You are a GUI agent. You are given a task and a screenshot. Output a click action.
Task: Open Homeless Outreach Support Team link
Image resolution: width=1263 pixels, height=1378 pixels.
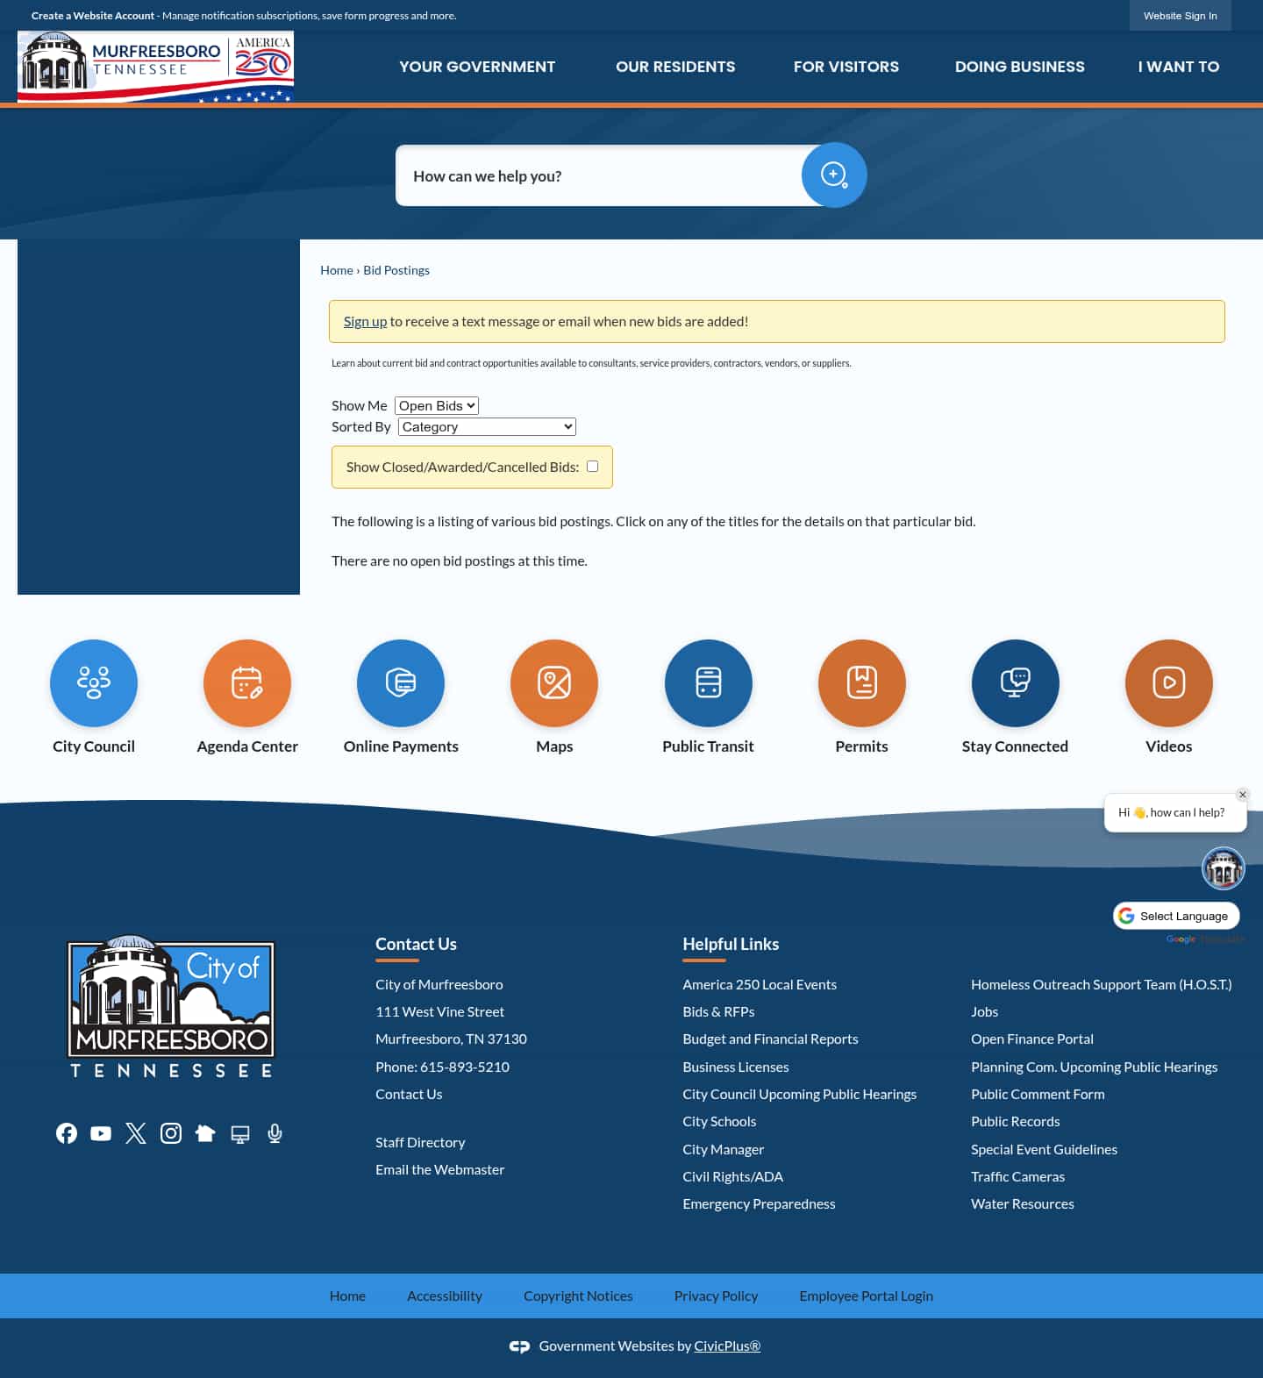pyautogui.click(x=1102, y=984)
